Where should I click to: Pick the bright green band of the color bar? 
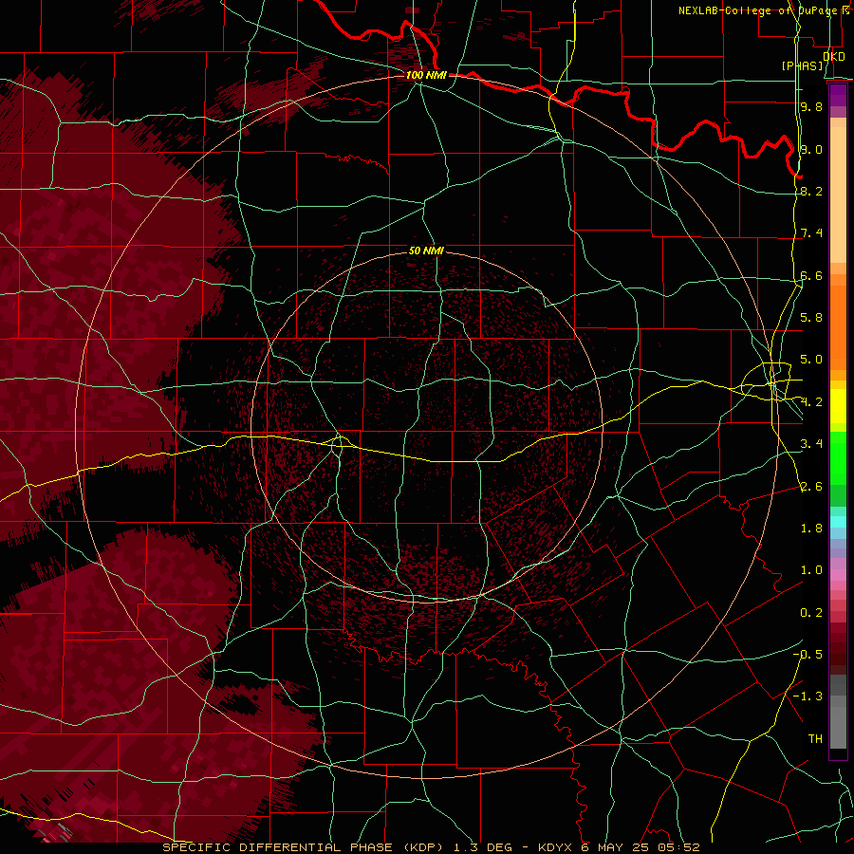pos(838,459)
